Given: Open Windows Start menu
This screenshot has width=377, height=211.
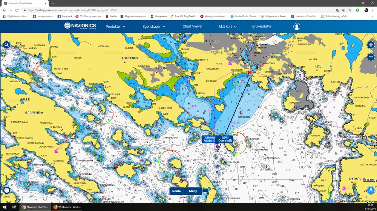Looking at the screenshot, I should 4,207.
